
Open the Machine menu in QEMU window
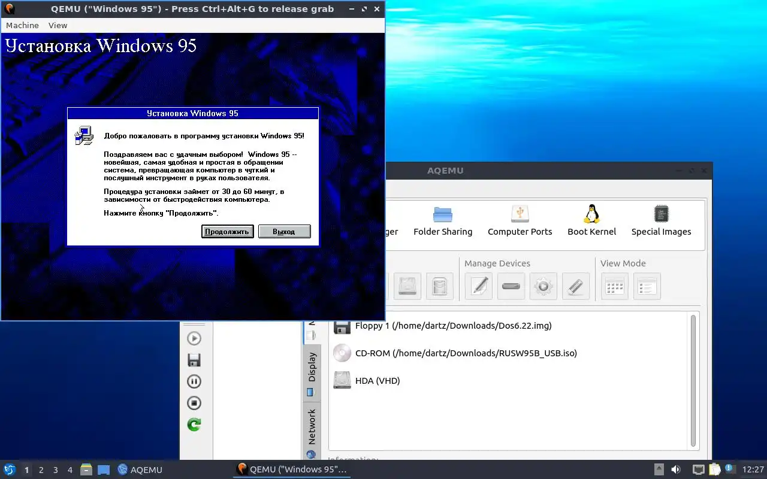22,25
